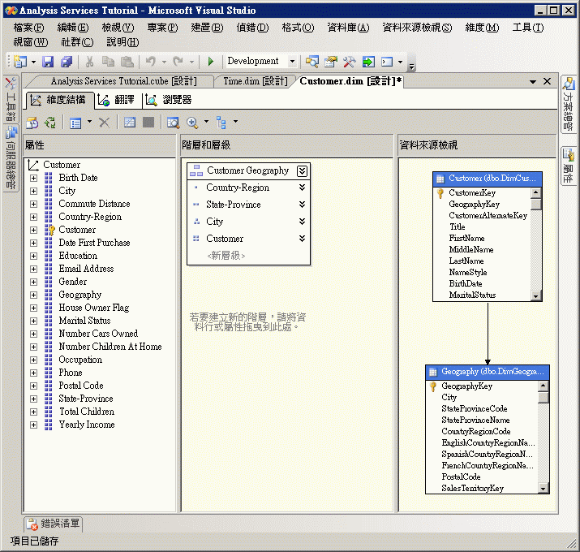Click scroll-down arrow in Customer table

(535, 295)
